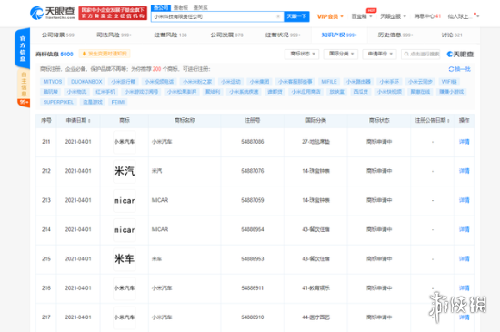
Task: Click the 米车 trademark image in row 215
Action: click(x=125, y=259)
